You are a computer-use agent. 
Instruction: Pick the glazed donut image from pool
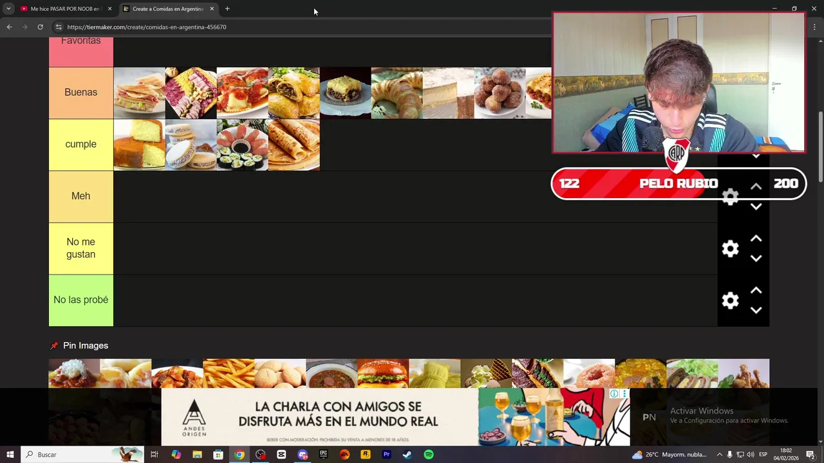(589, 374)
